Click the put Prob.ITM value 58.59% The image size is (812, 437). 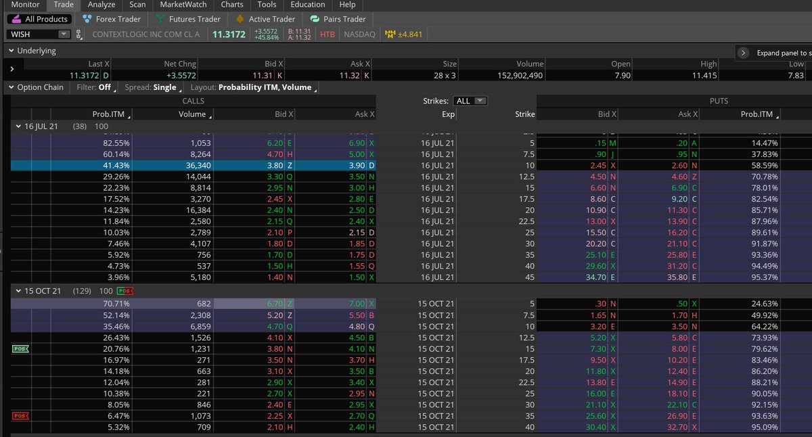coord(764,165)
